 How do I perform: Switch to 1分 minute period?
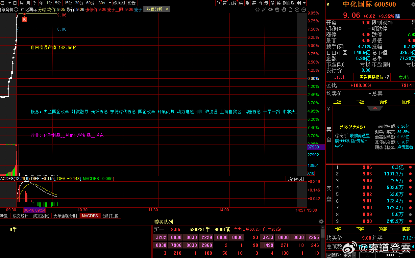coord(49,3)
